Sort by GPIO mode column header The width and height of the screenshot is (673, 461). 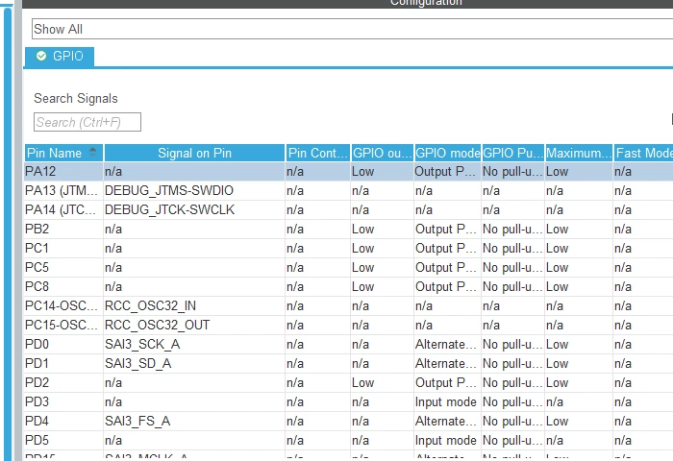point(448,153)
